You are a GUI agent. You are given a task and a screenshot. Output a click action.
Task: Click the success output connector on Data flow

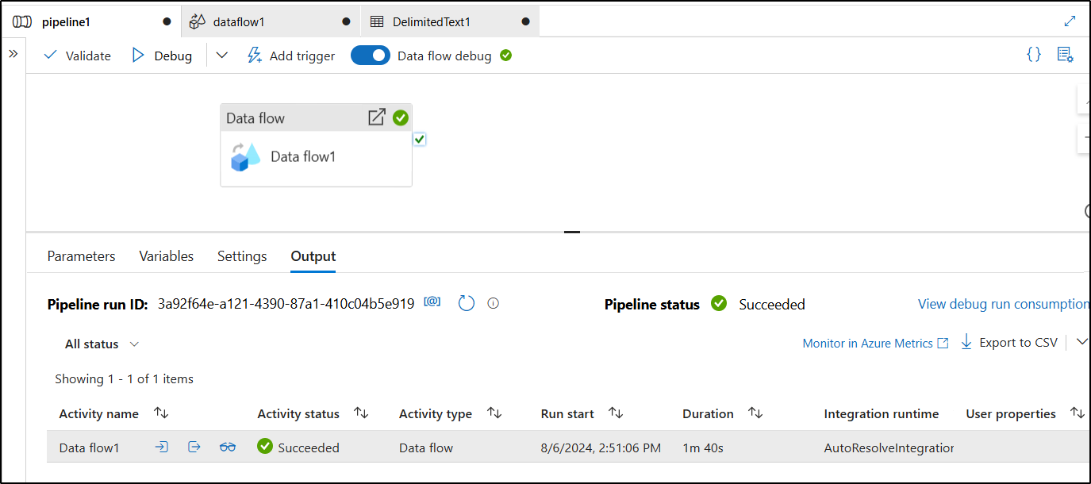(420, 139)
